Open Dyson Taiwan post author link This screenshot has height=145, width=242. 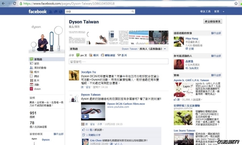[91, 95]
